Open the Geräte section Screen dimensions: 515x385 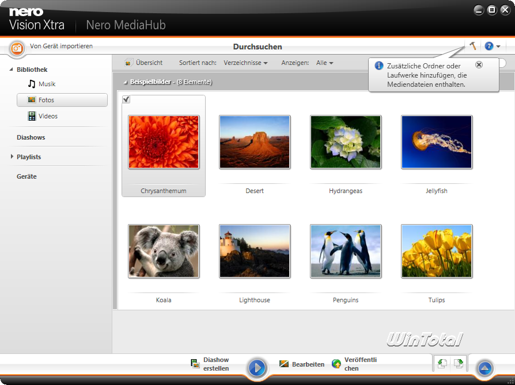pos(26,176)
